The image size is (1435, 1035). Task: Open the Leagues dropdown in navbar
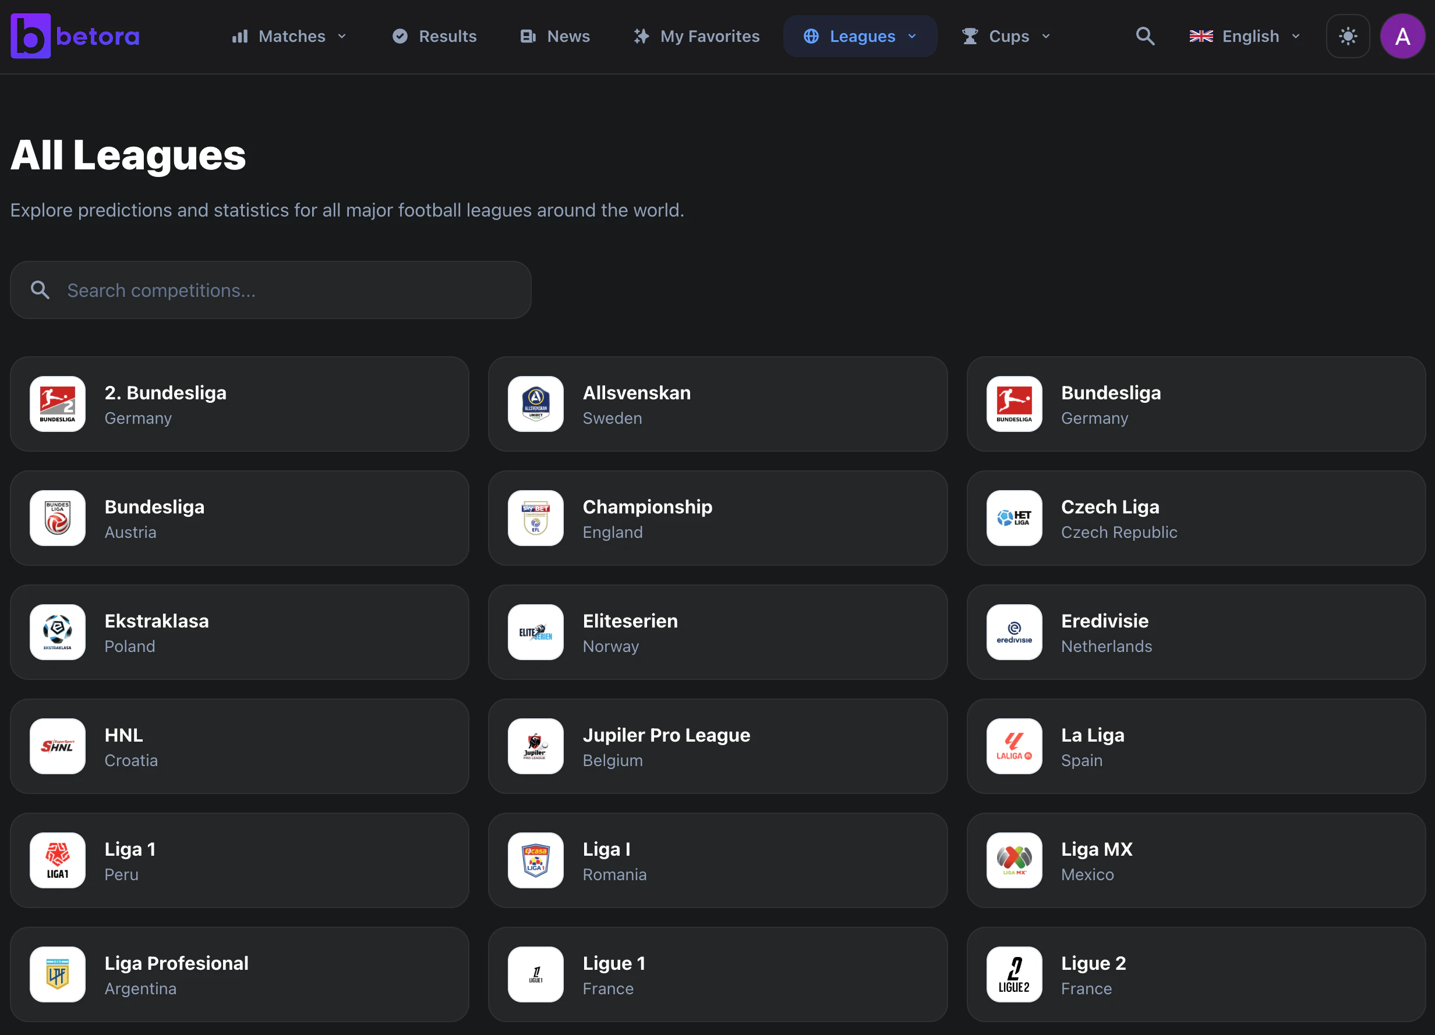point(860,36)
